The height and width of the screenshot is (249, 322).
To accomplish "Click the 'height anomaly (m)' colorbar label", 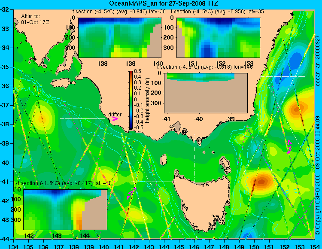I will pyautogui.click(x=147, y=100).
